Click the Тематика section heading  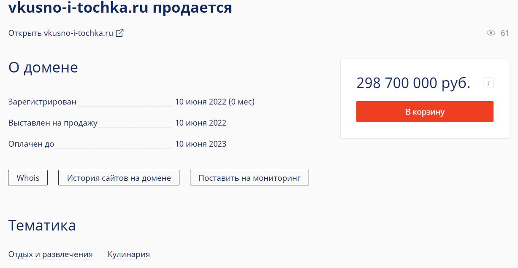point(42,225)
